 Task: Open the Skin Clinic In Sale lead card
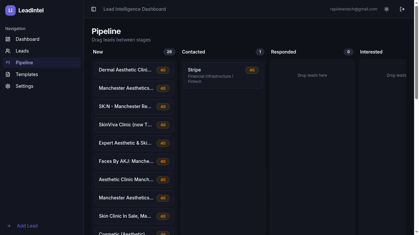pos(134,216)
